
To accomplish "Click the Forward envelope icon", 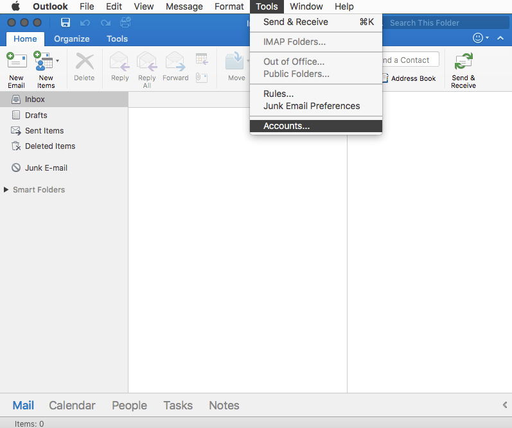I will click(x=175, y=61).
